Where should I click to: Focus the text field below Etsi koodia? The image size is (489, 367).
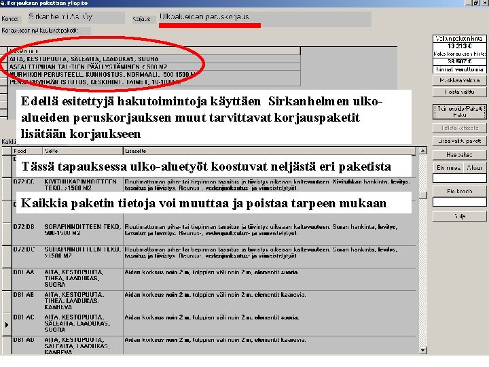pos(459,202)
